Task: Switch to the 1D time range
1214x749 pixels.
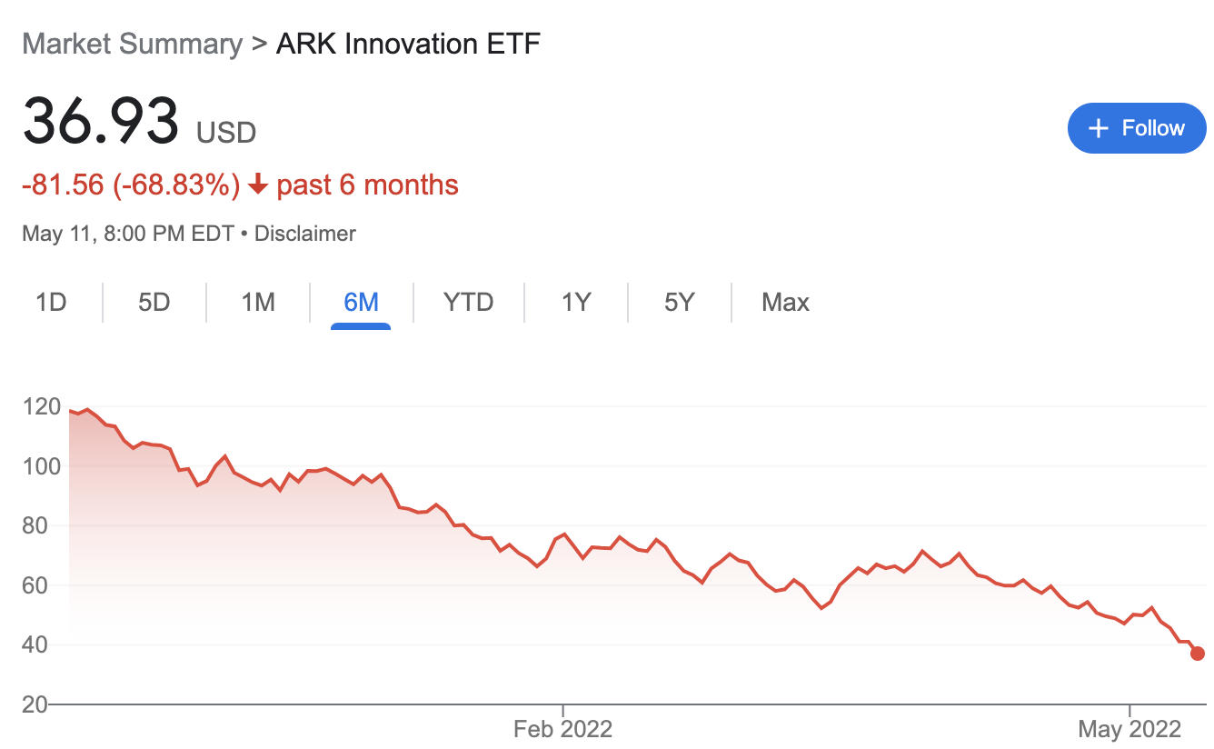Action: [x=52, y=302]
